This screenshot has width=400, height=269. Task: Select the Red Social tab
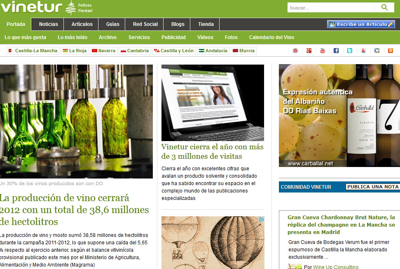[145, 24]
